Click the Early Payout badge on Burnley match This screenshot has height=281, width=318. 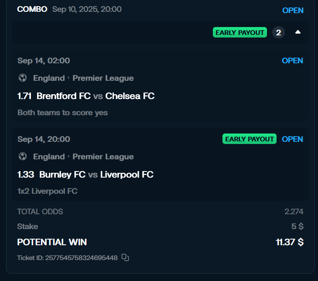point(250,139)
